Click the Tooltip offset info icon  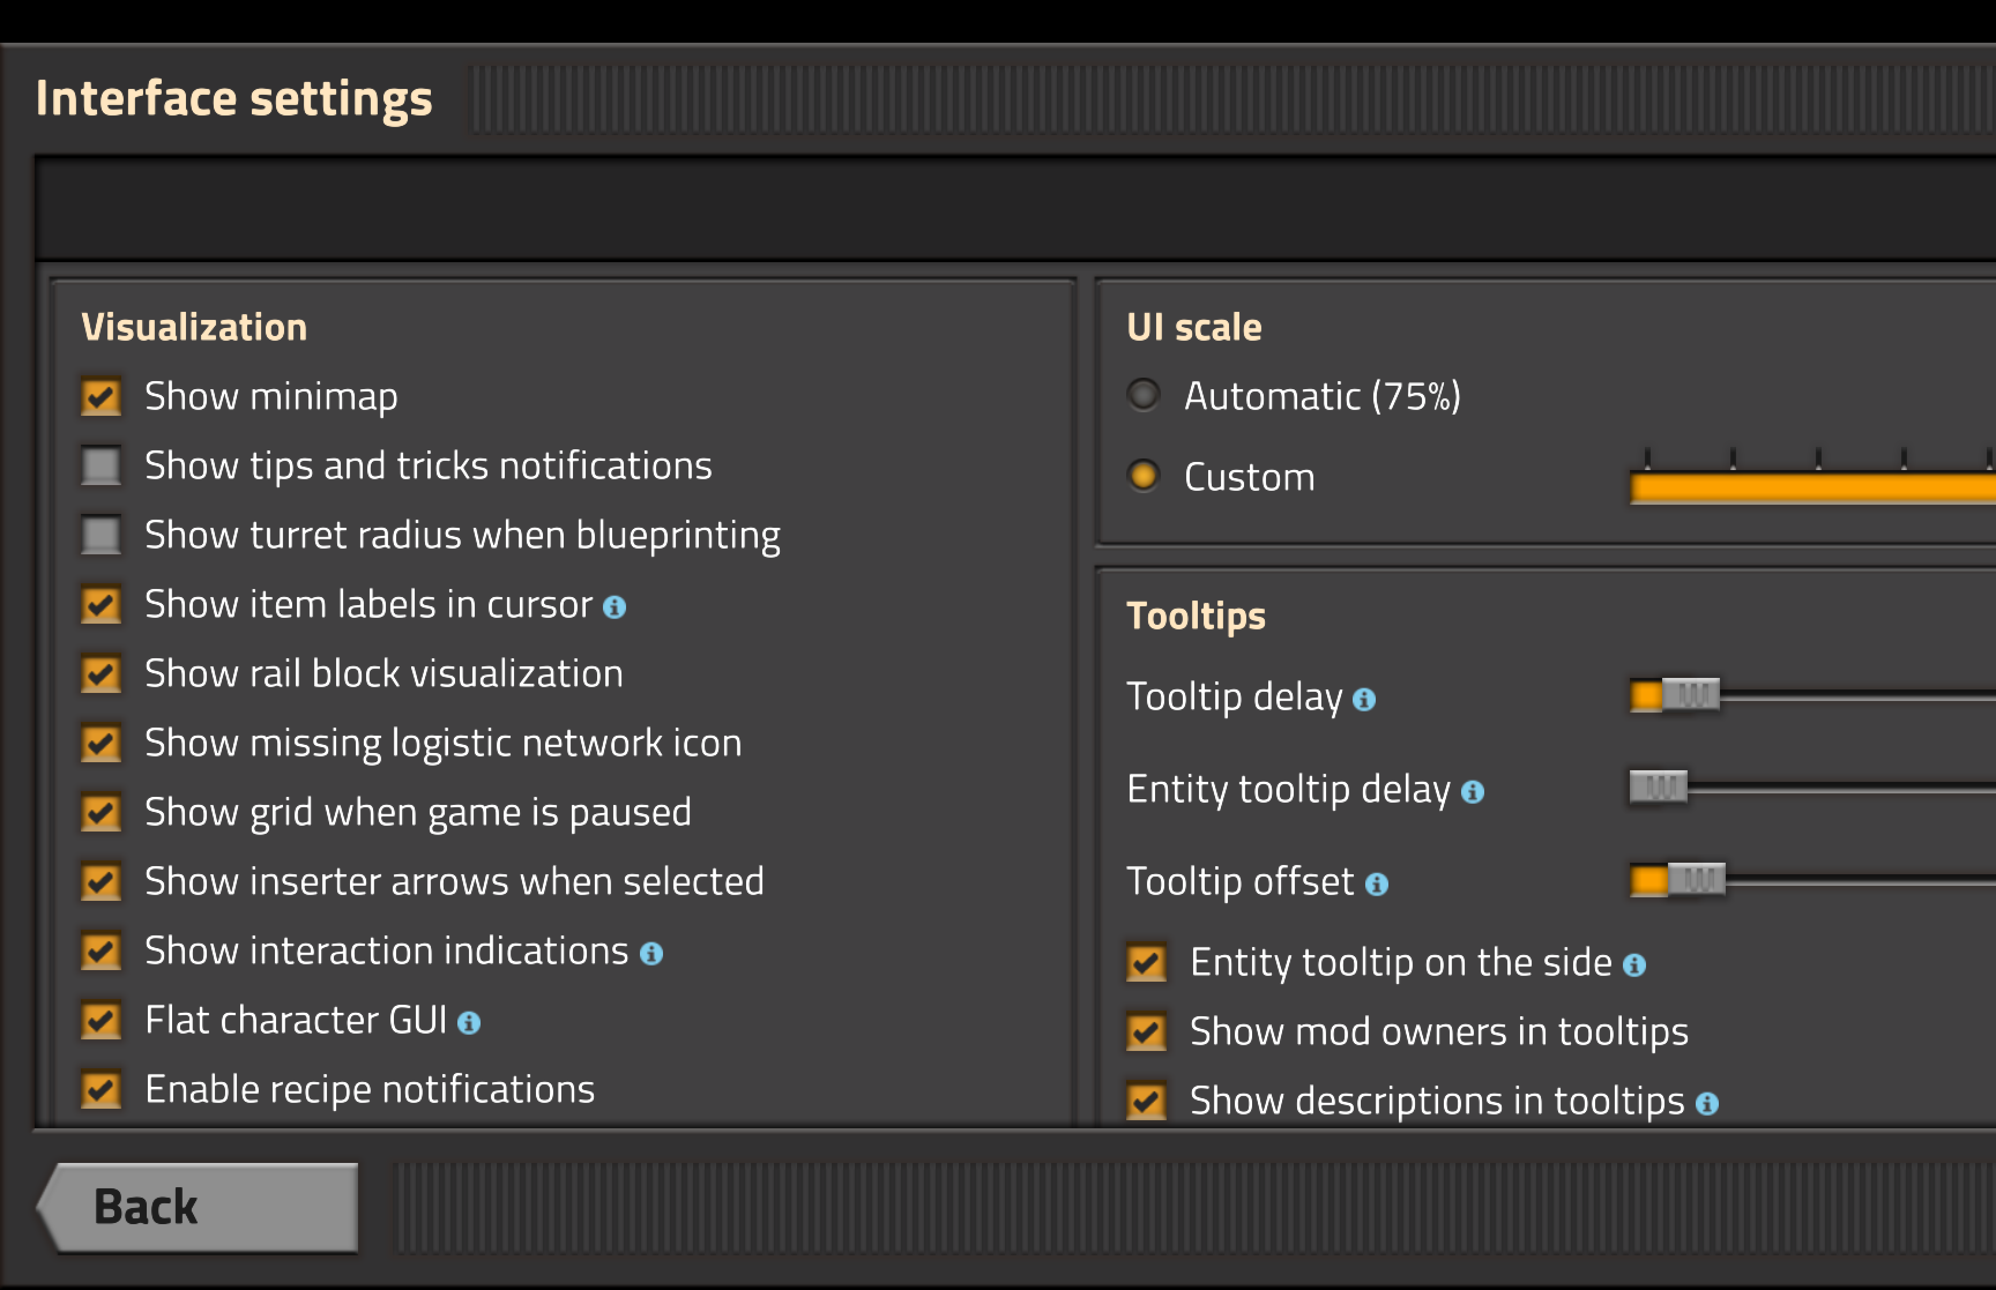[x=1376, y=883]
